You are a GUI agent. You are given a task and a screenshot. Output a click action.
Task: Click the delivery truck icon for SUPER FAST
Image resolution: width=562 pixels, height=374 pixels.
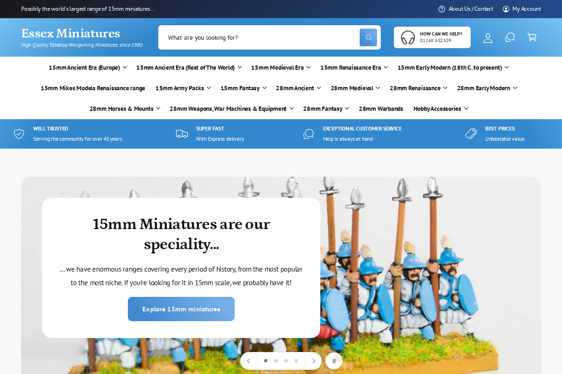(x=182, y=134)
